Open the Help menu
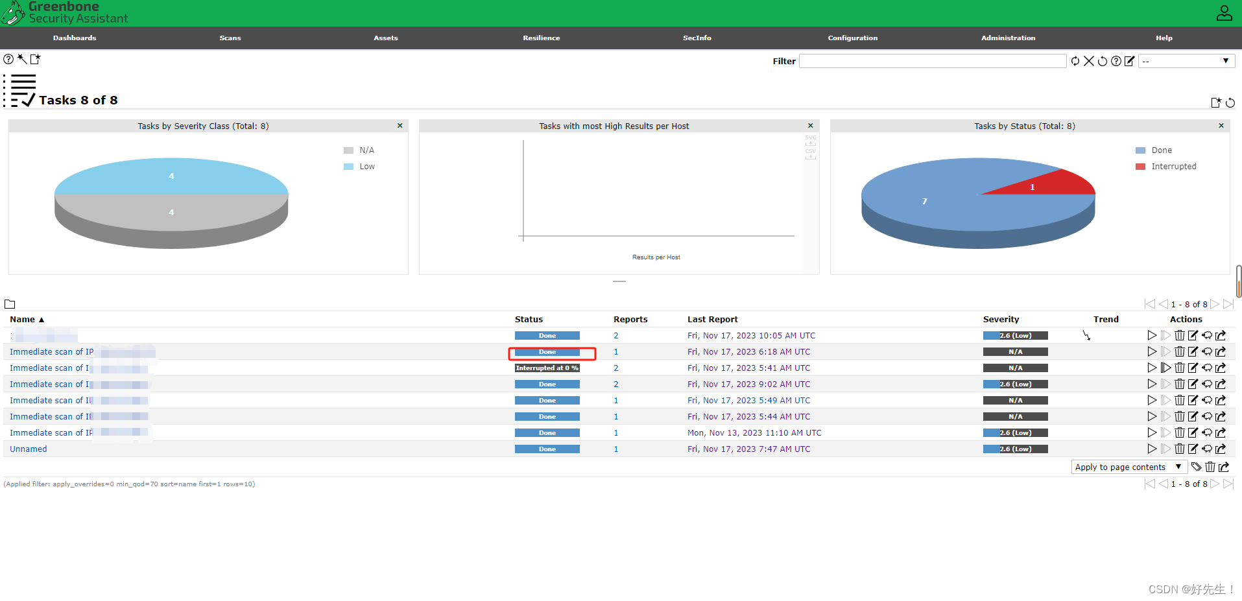This screenshot has height=601, width=1242. [x=1164, y=38]
